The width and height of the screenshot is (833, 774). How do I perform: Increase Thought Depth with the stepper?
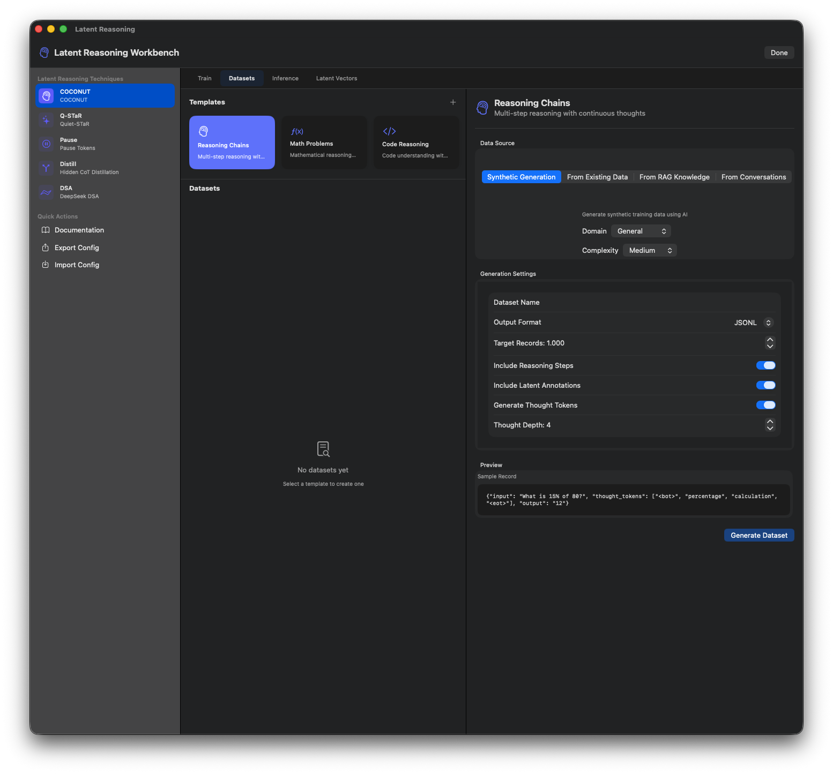(x=770, y=422)
